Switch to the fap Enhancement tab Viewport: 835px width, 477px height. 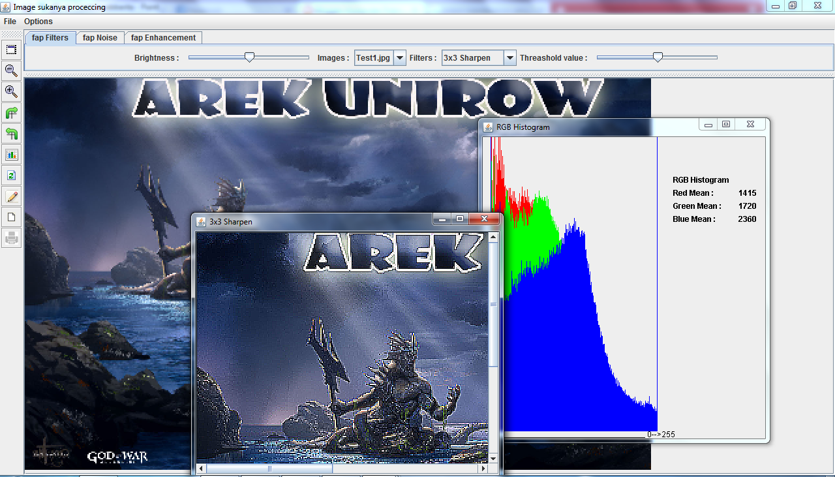click(163, 38)
